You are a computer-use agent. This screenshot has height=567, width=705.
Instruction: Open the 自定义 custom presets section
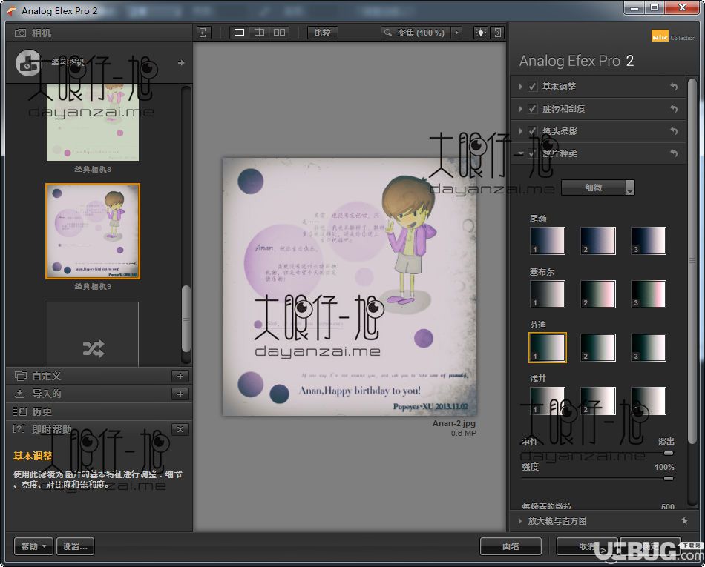[x=88, y=376]
